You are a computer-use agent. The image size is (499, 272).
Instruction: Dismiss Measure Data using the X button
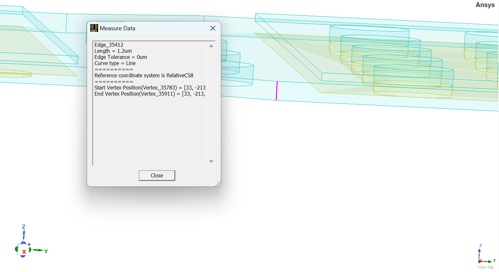[x=213, y=28]
